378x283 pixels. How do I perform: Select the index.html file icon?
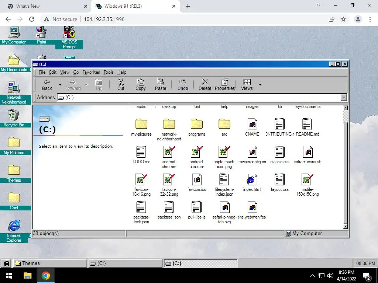click(x=252, y=179)
